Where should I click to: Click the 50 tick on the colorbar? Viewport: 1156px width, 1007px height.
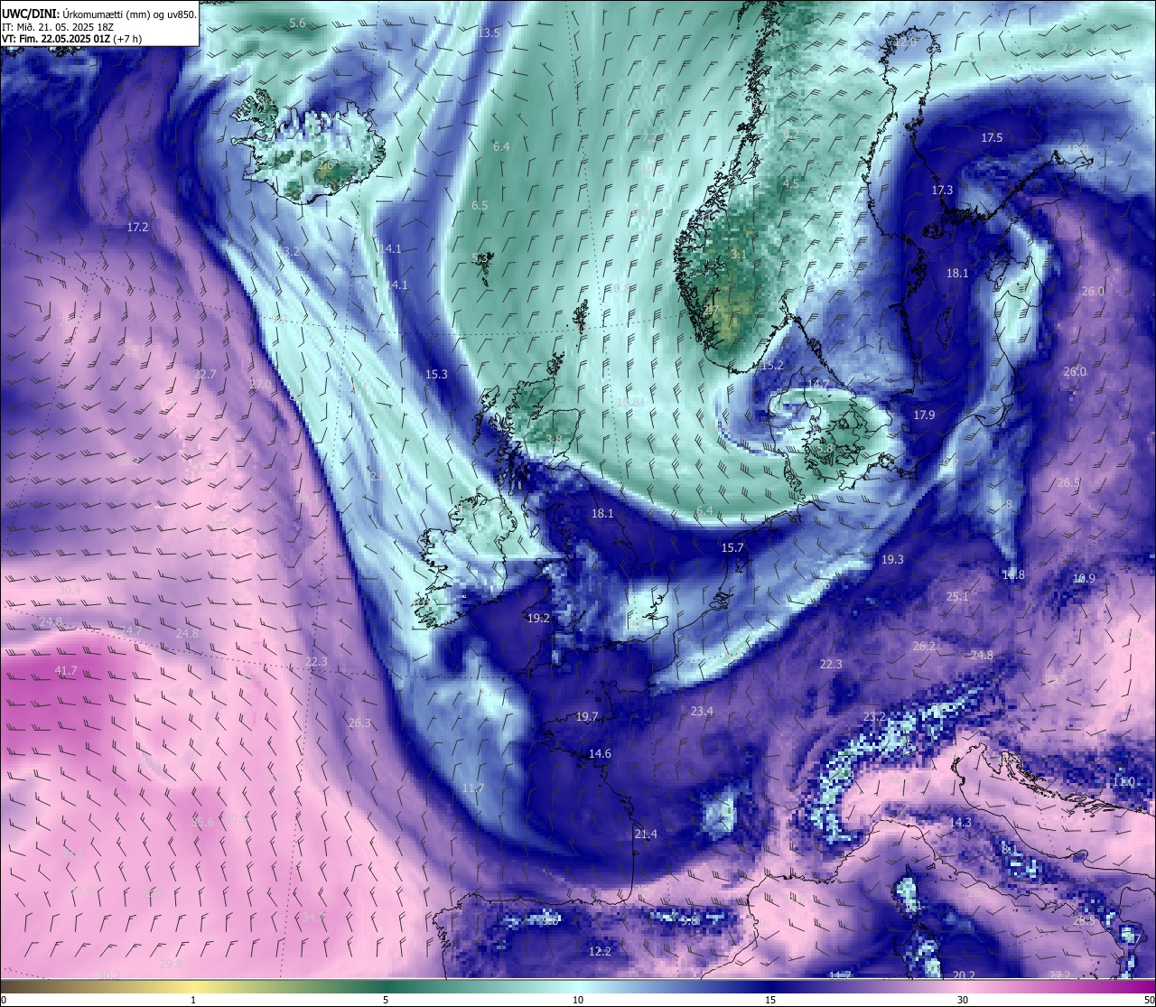(x=1149, y=1001)
